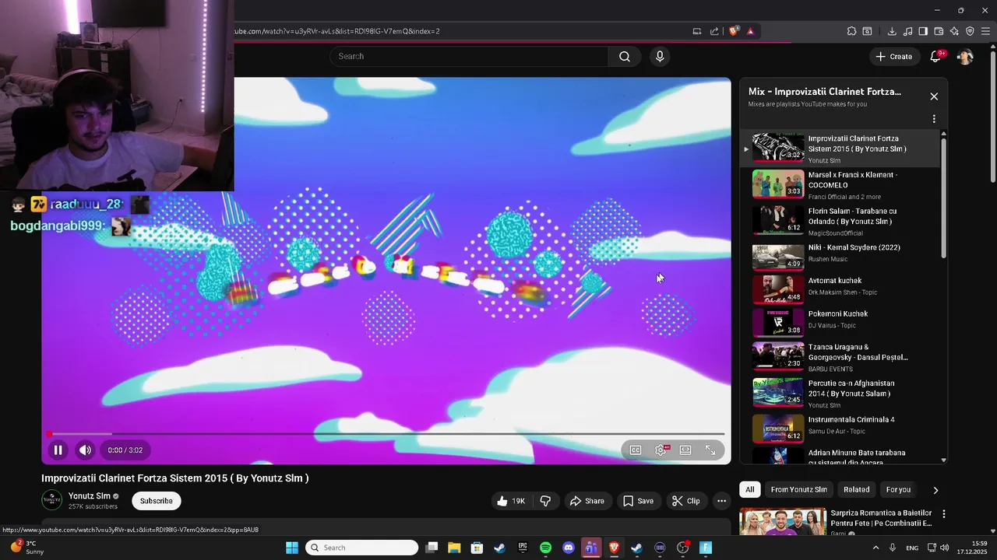Open Discord from the taskbar
Screen dimensions: 997x560
(568, 548)
